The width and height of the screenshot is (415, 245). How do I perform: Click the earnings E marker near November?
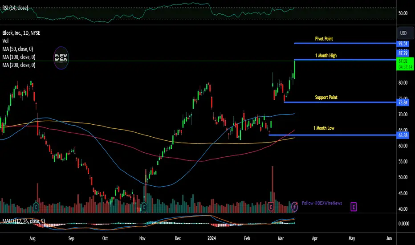[x=144, y=207]
